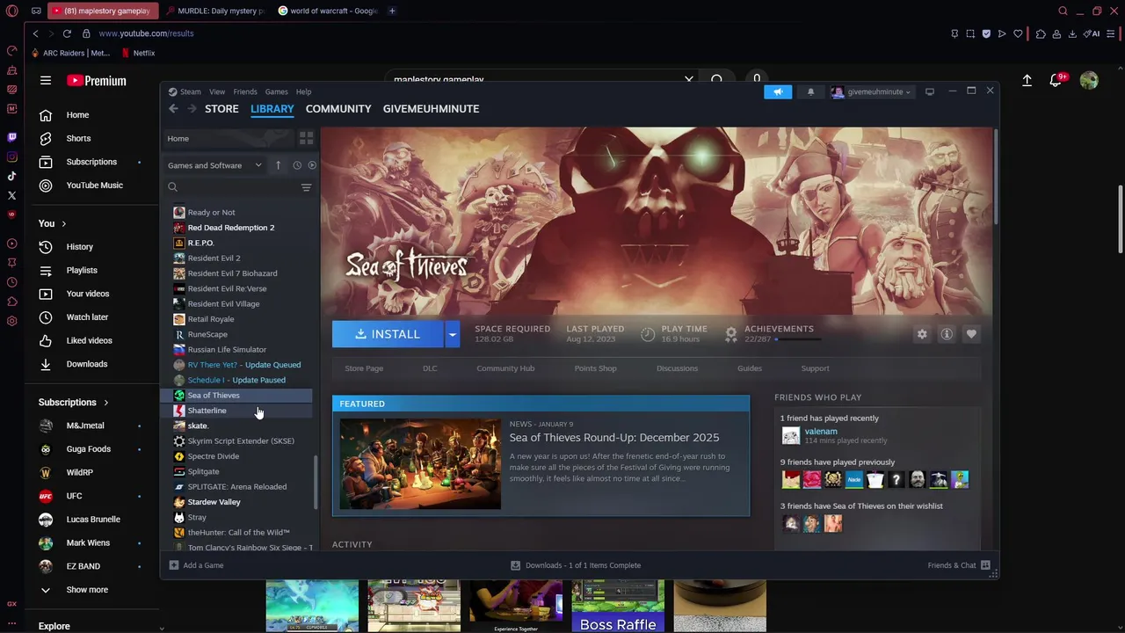Open the Install button options dropdown arrow
This screenshot has height=633, width=1125.
[452, 334]
